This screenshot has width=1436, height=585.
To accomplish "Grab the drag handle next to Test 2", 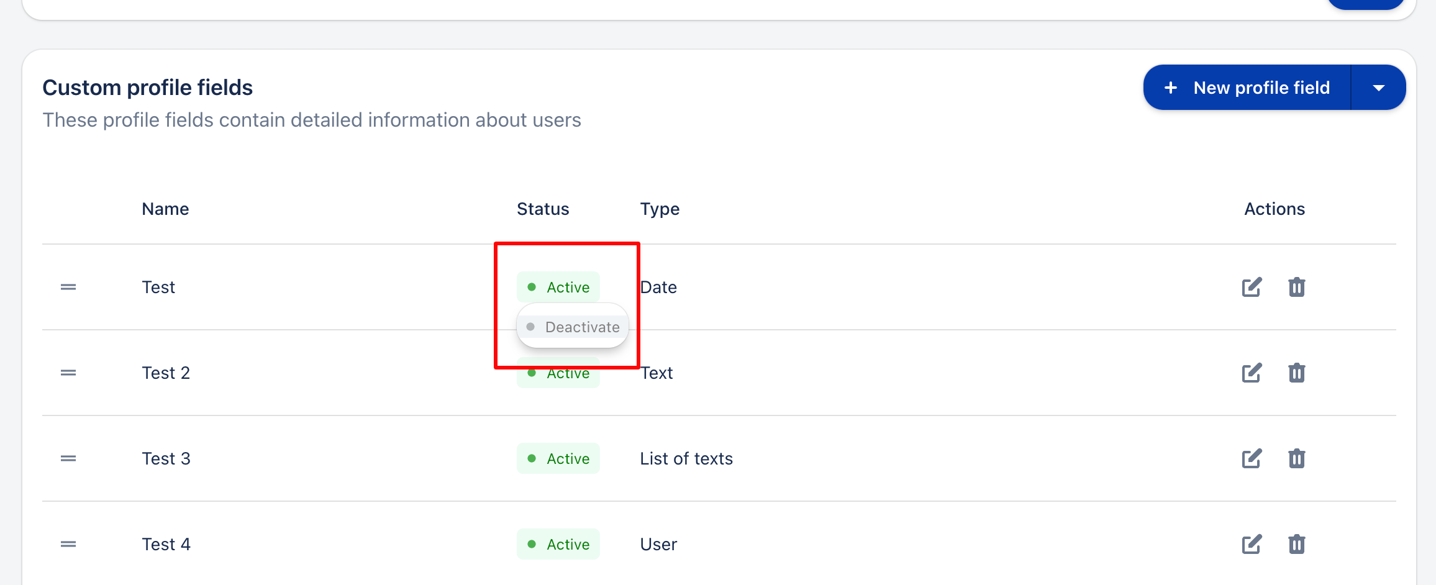I will tap(68, 373).
